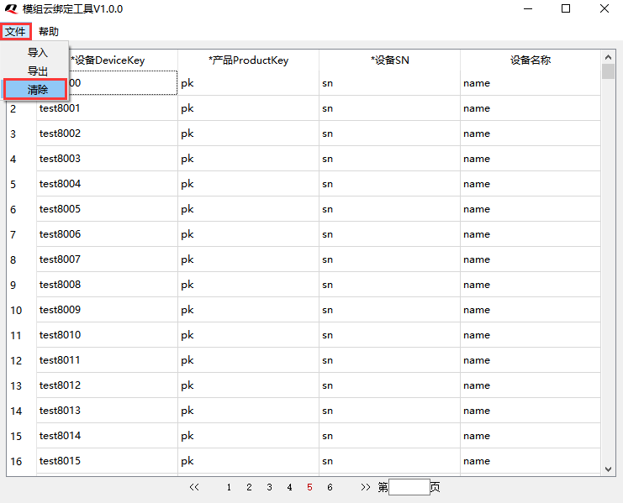Screen dimensions: 623x503
Task: Go to last page with >> button
Action: click(365, 487)
